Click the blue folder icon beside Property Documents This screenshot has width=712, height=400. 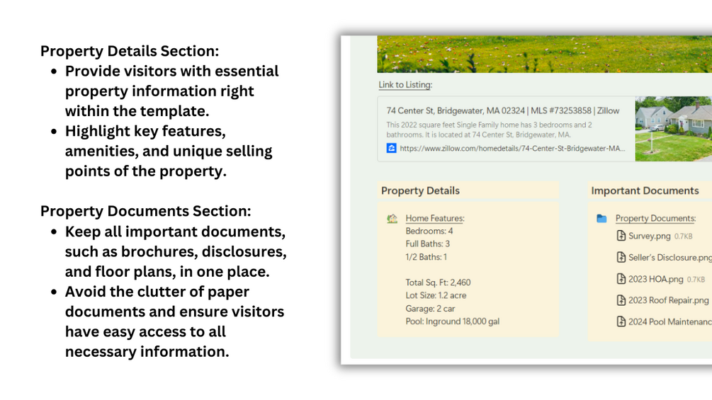pos(601,219)
